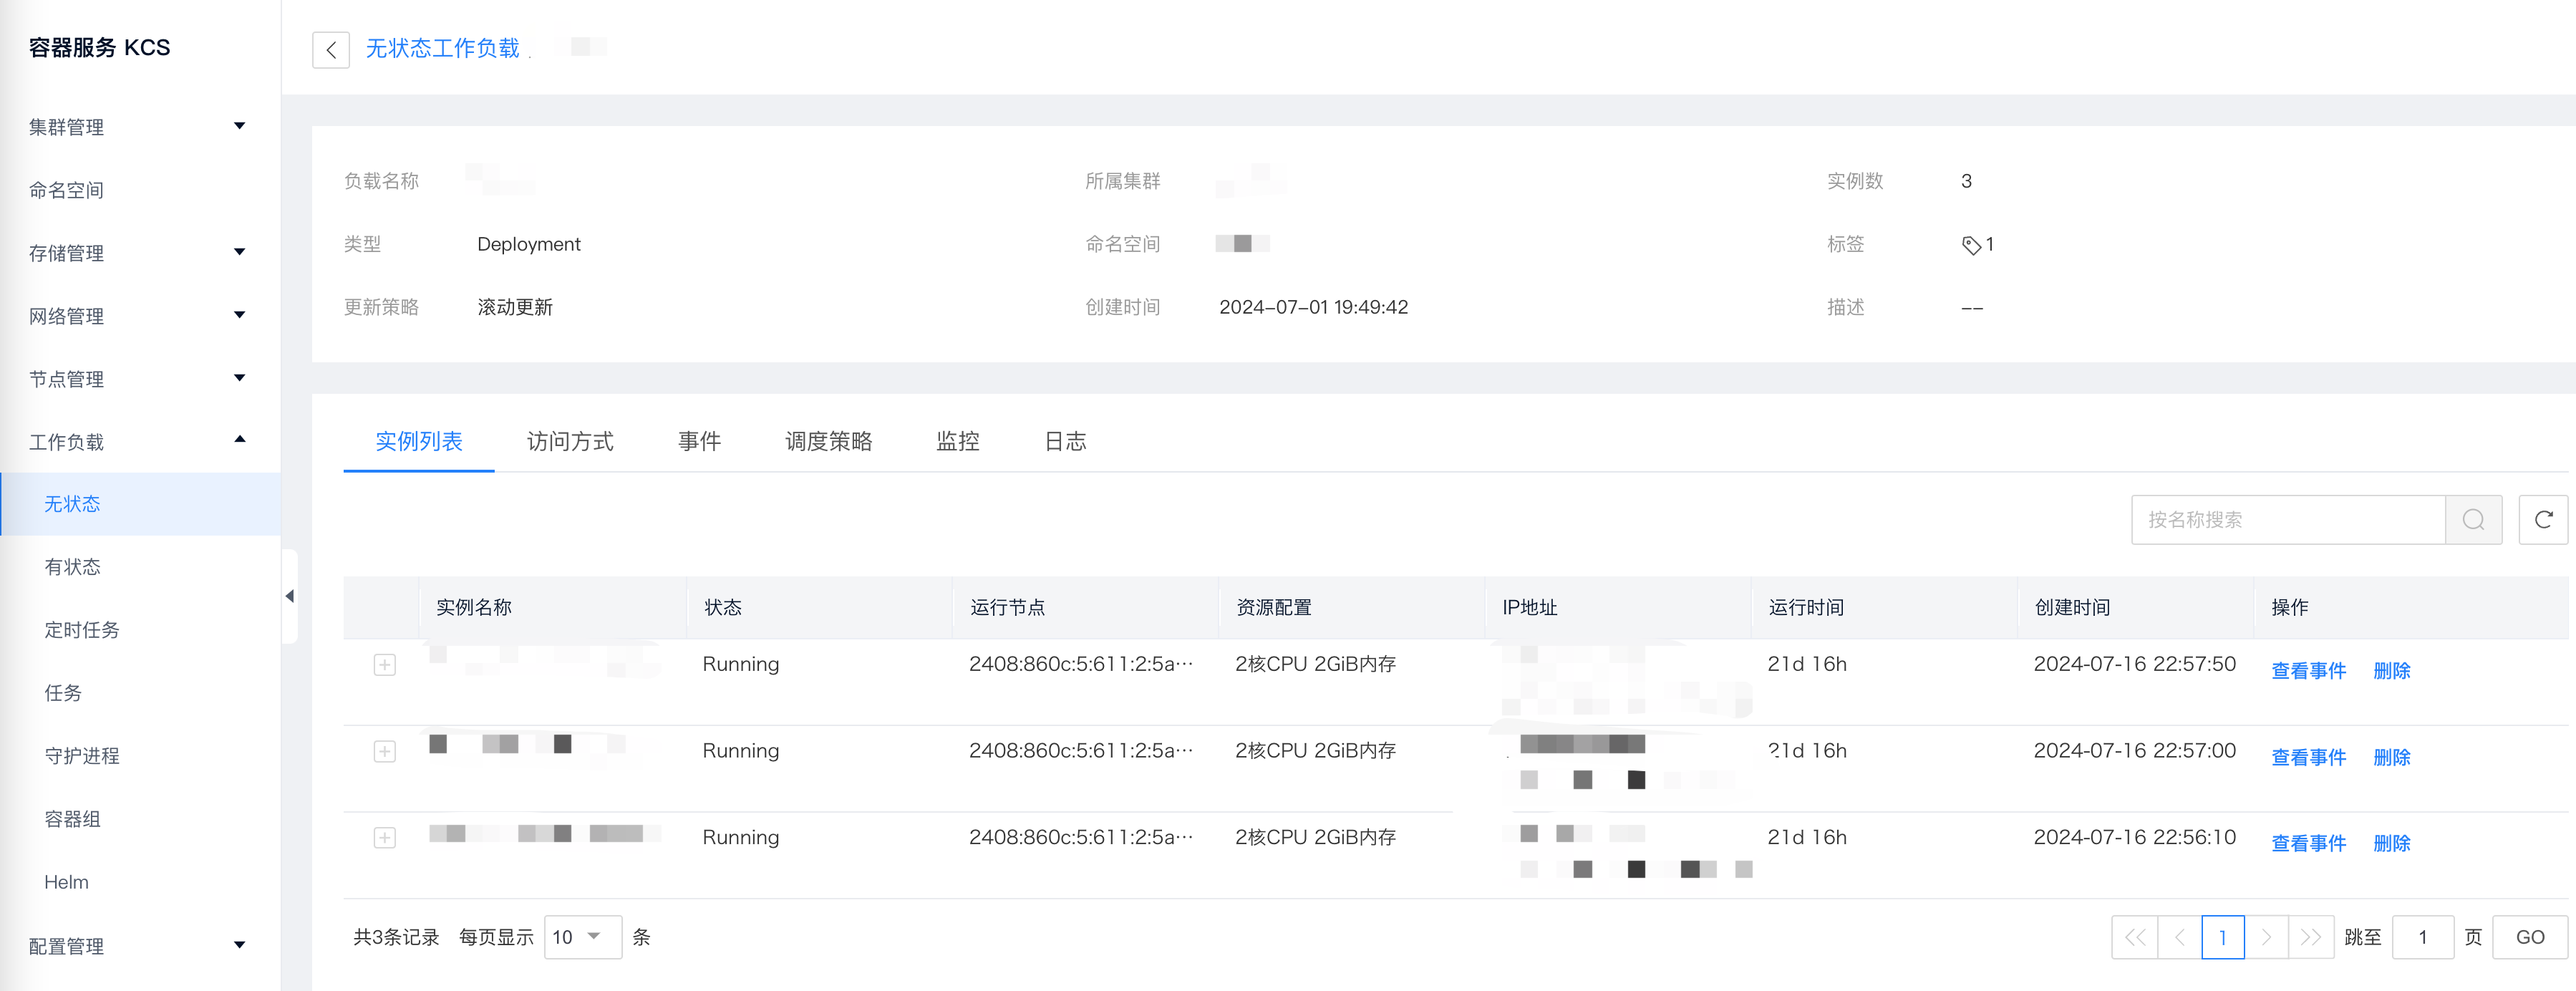Click 查看事件 for the first instance
The height and width of the screenshot is (991, 2576).
[2308, 671]
